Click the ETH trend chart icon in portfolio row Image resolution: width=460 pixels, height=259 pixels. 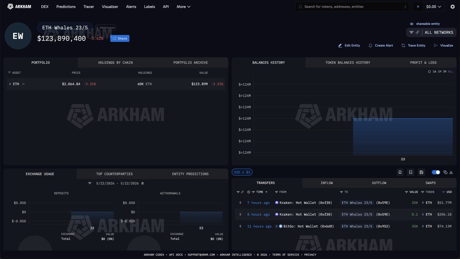[x=23, y=84]
